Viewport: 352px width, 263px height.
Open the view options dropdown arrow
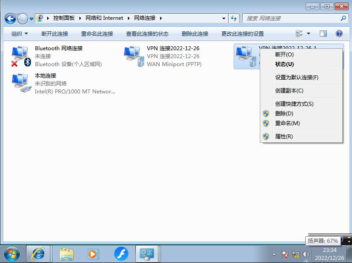308,33
